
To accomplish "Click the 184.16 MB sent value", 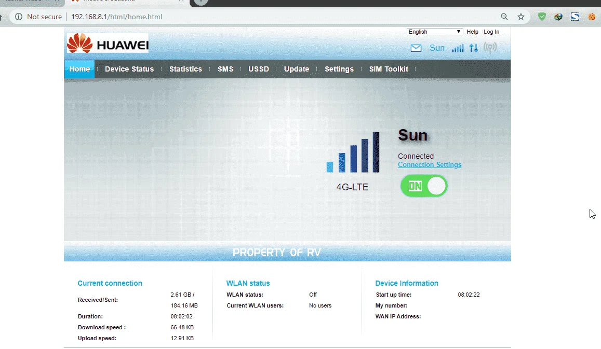I will [x=184, y=306].
